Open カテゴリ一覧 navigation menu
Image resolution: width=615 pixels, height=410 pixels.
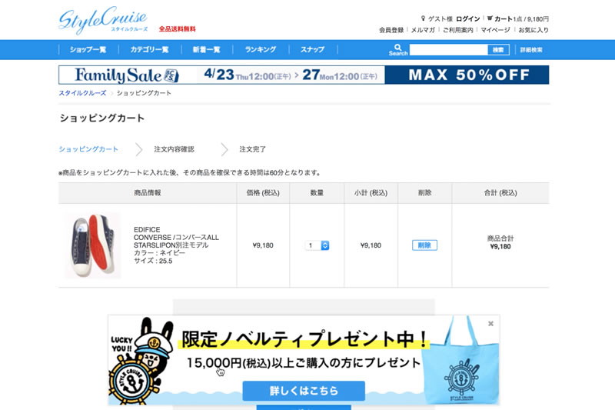pos(149,50)
